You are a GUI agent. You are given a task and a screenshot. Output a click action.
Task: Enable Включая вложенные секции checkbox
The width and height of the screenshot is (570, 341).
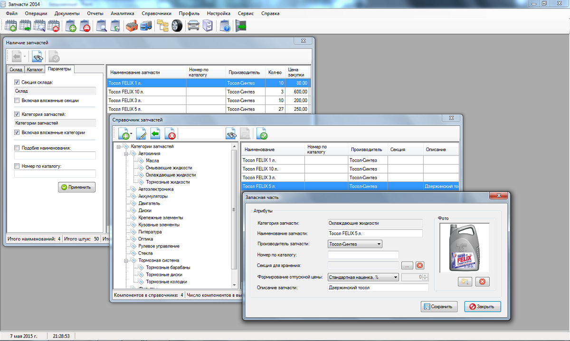coord(17,101)
